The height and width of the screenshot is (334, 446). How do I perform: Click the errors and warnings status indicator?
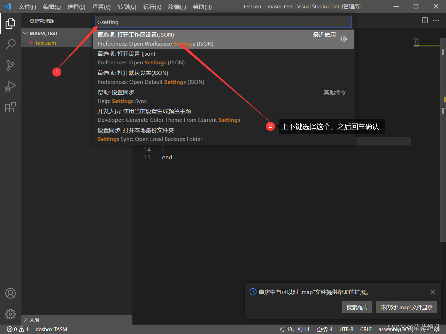point(18,329)
